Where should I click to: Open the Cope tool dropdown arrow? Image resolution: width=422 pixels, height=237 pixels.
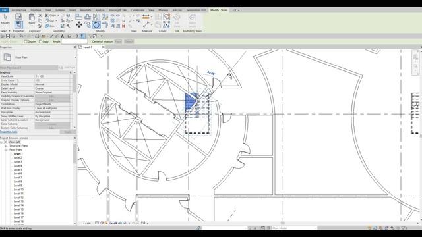click(x=58, y=16)
